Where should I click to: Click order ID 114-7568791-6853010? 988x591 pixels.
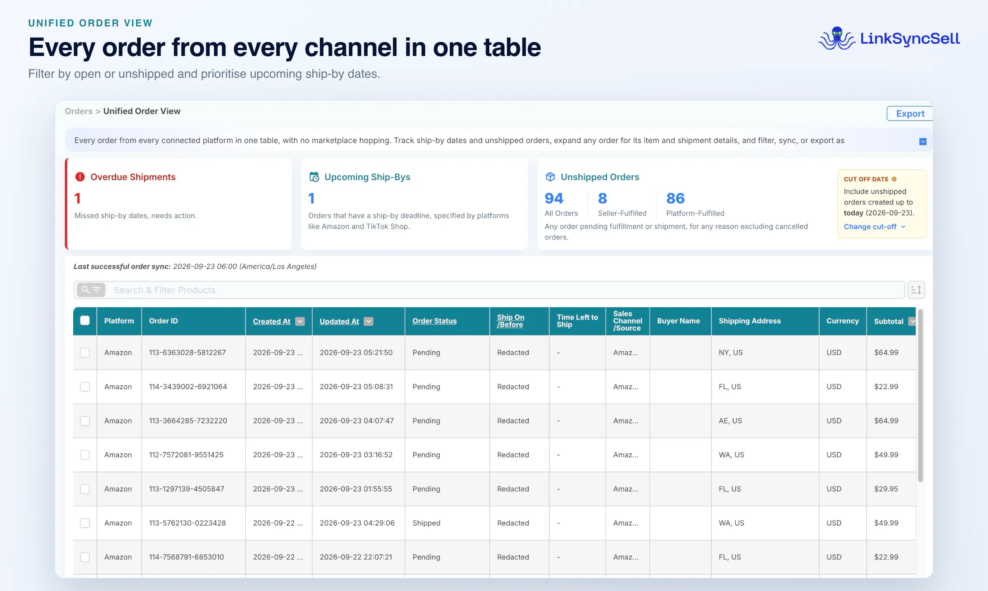(186, 557)
